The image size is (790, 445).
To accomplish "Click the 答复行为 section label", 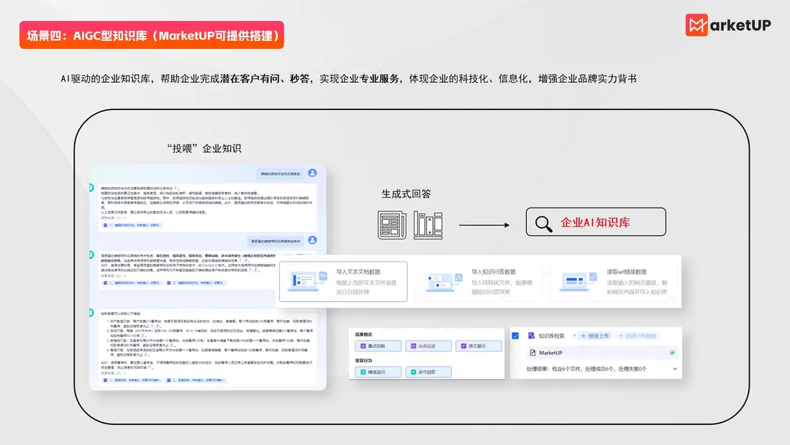I will coord(363,360).
